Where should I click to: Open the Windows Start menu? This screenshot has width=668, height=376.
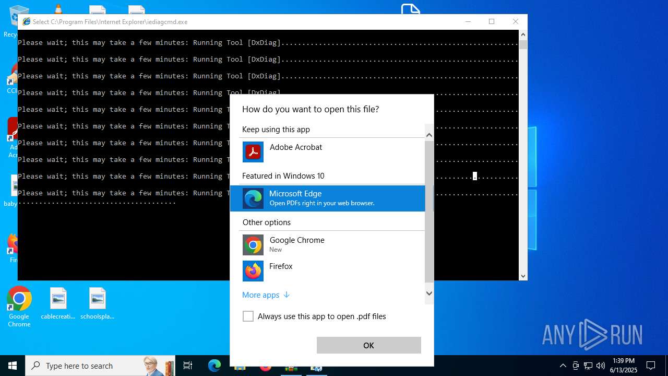pos(13,366)
